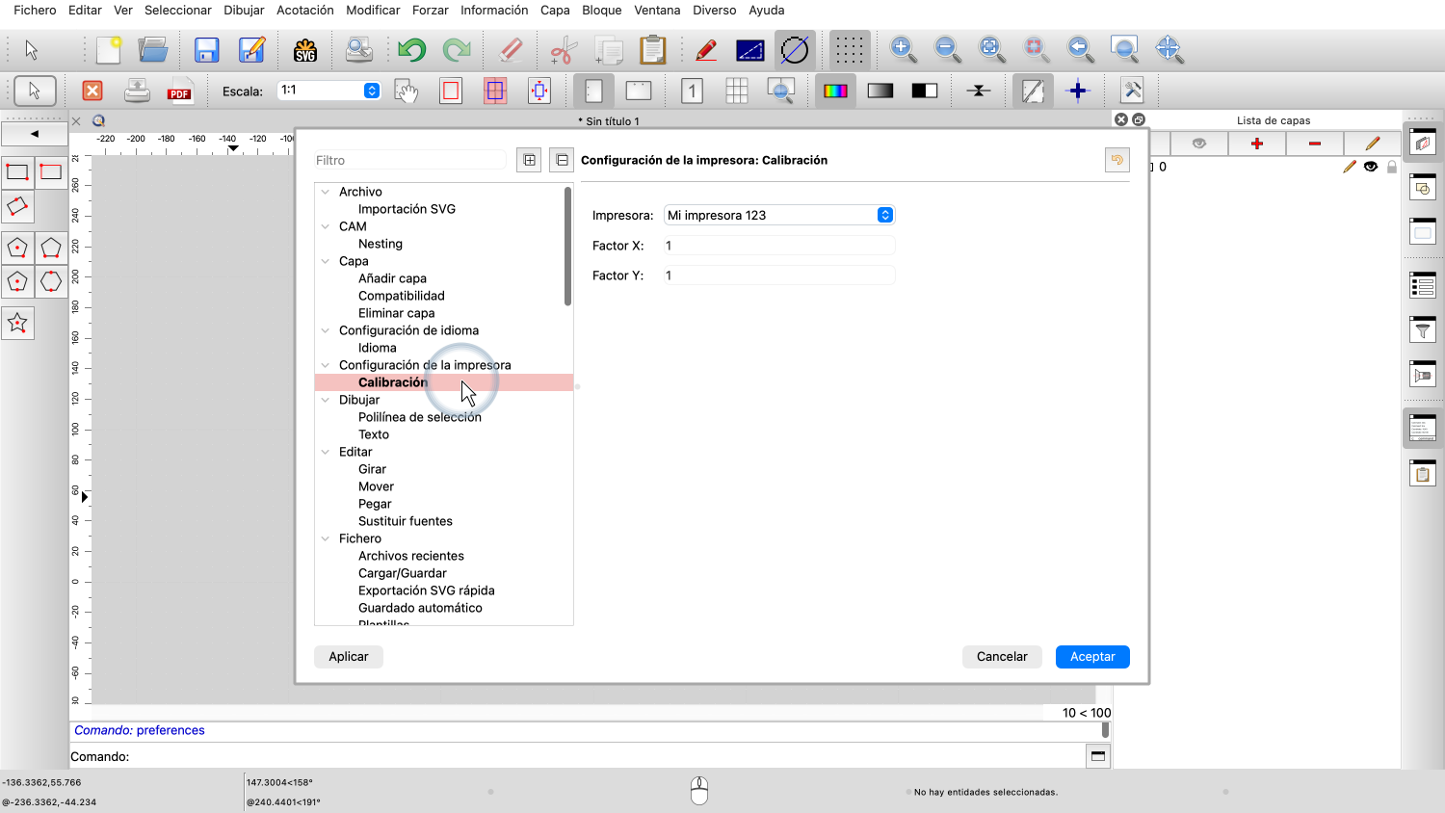Toggle the lock on layer 0
Viewport: 1445px width, 813px height.
point(1392,167)
